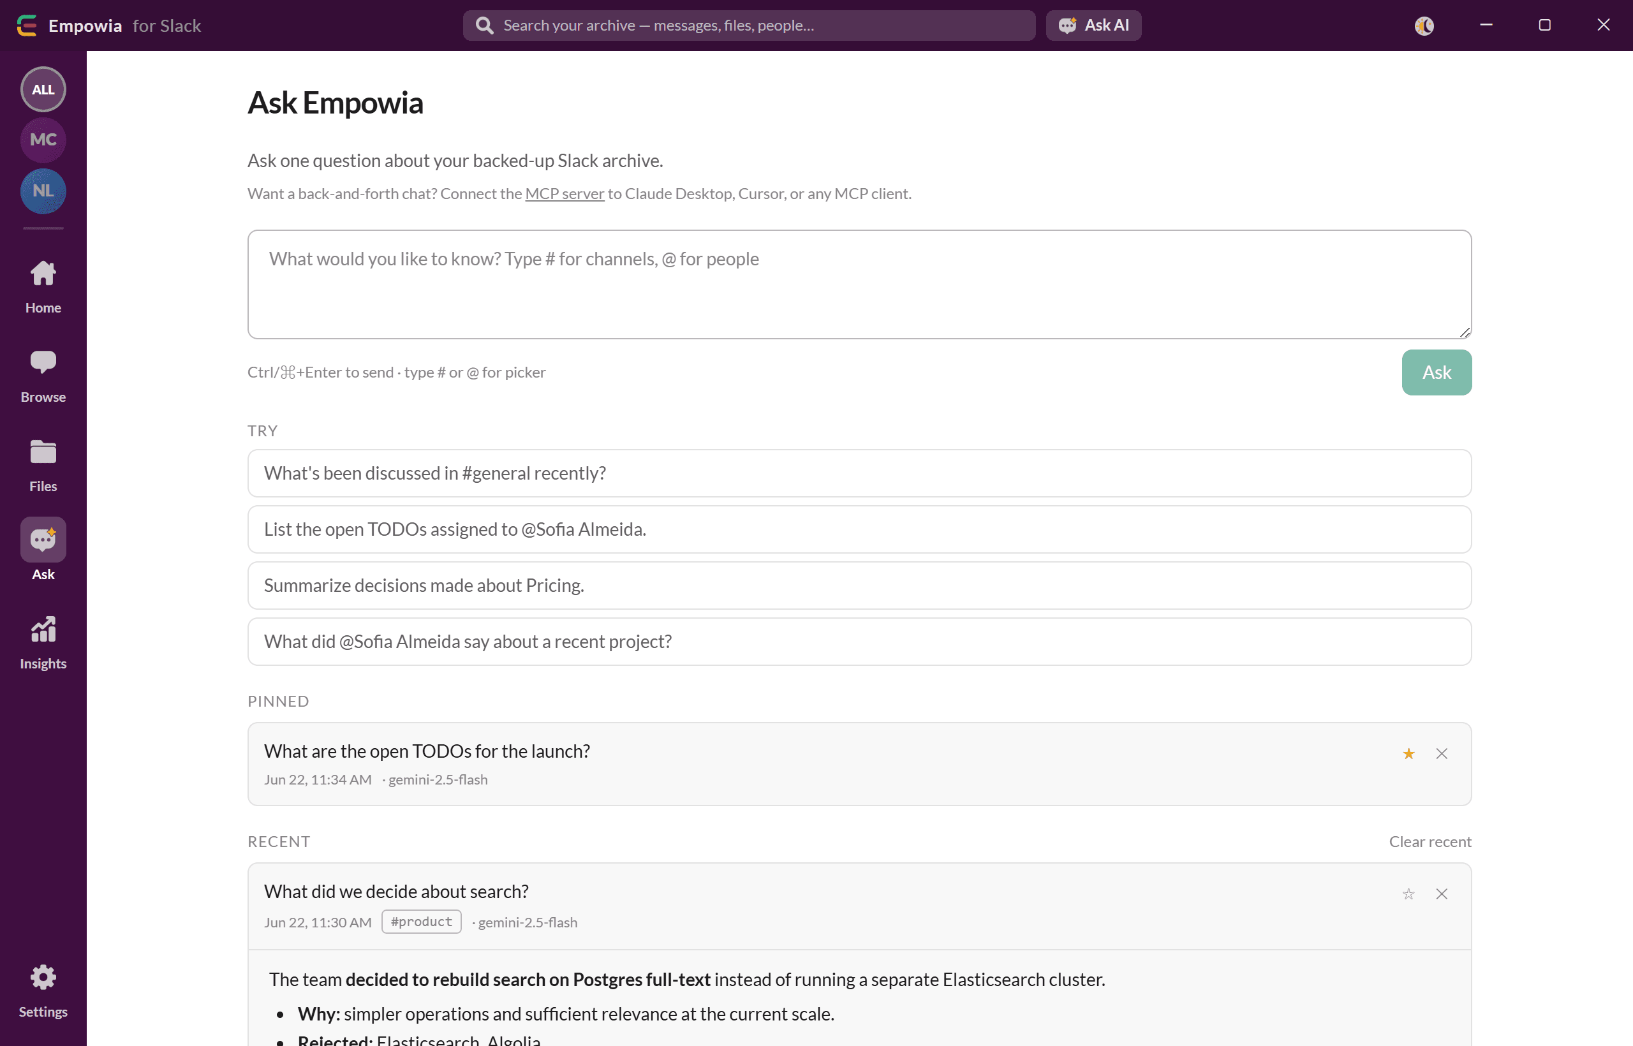The image size is (1633, 1046).
Task: Remove the pinned launch TODOs question
Action: 1442,754
